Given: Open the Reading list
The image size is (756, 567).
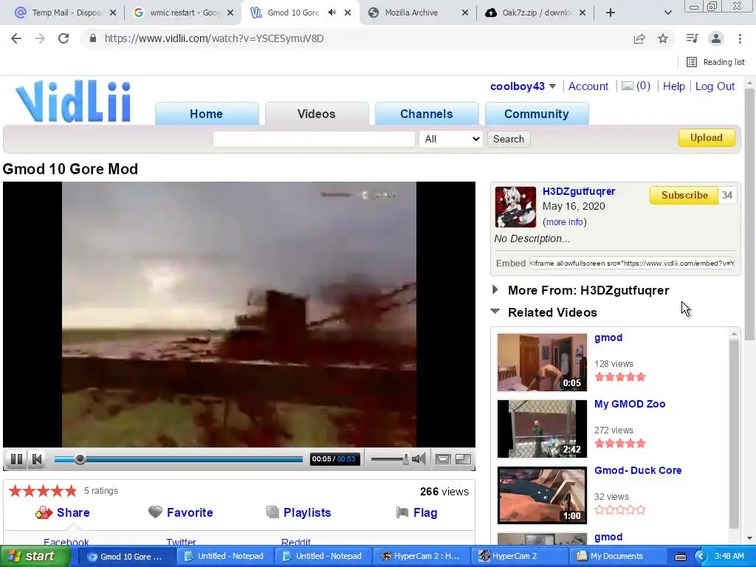Looking at the screenshot, I should click(716, 62).
